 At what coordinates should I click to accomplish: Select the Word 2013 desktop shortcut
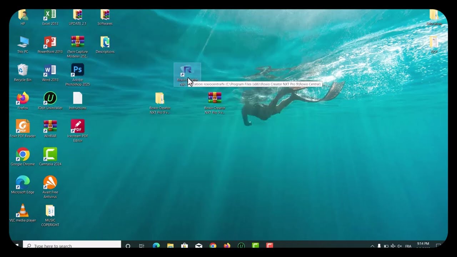[50, 72]
